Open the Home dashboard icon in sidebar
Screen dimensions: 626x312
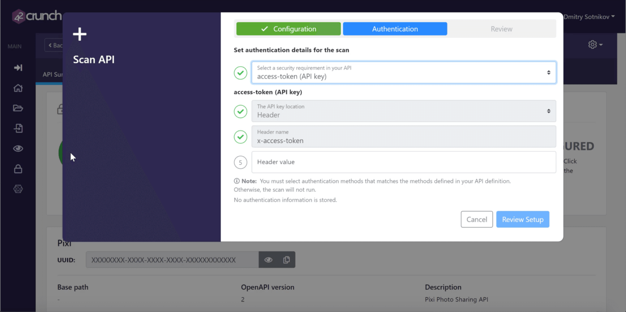coord(18,88)
